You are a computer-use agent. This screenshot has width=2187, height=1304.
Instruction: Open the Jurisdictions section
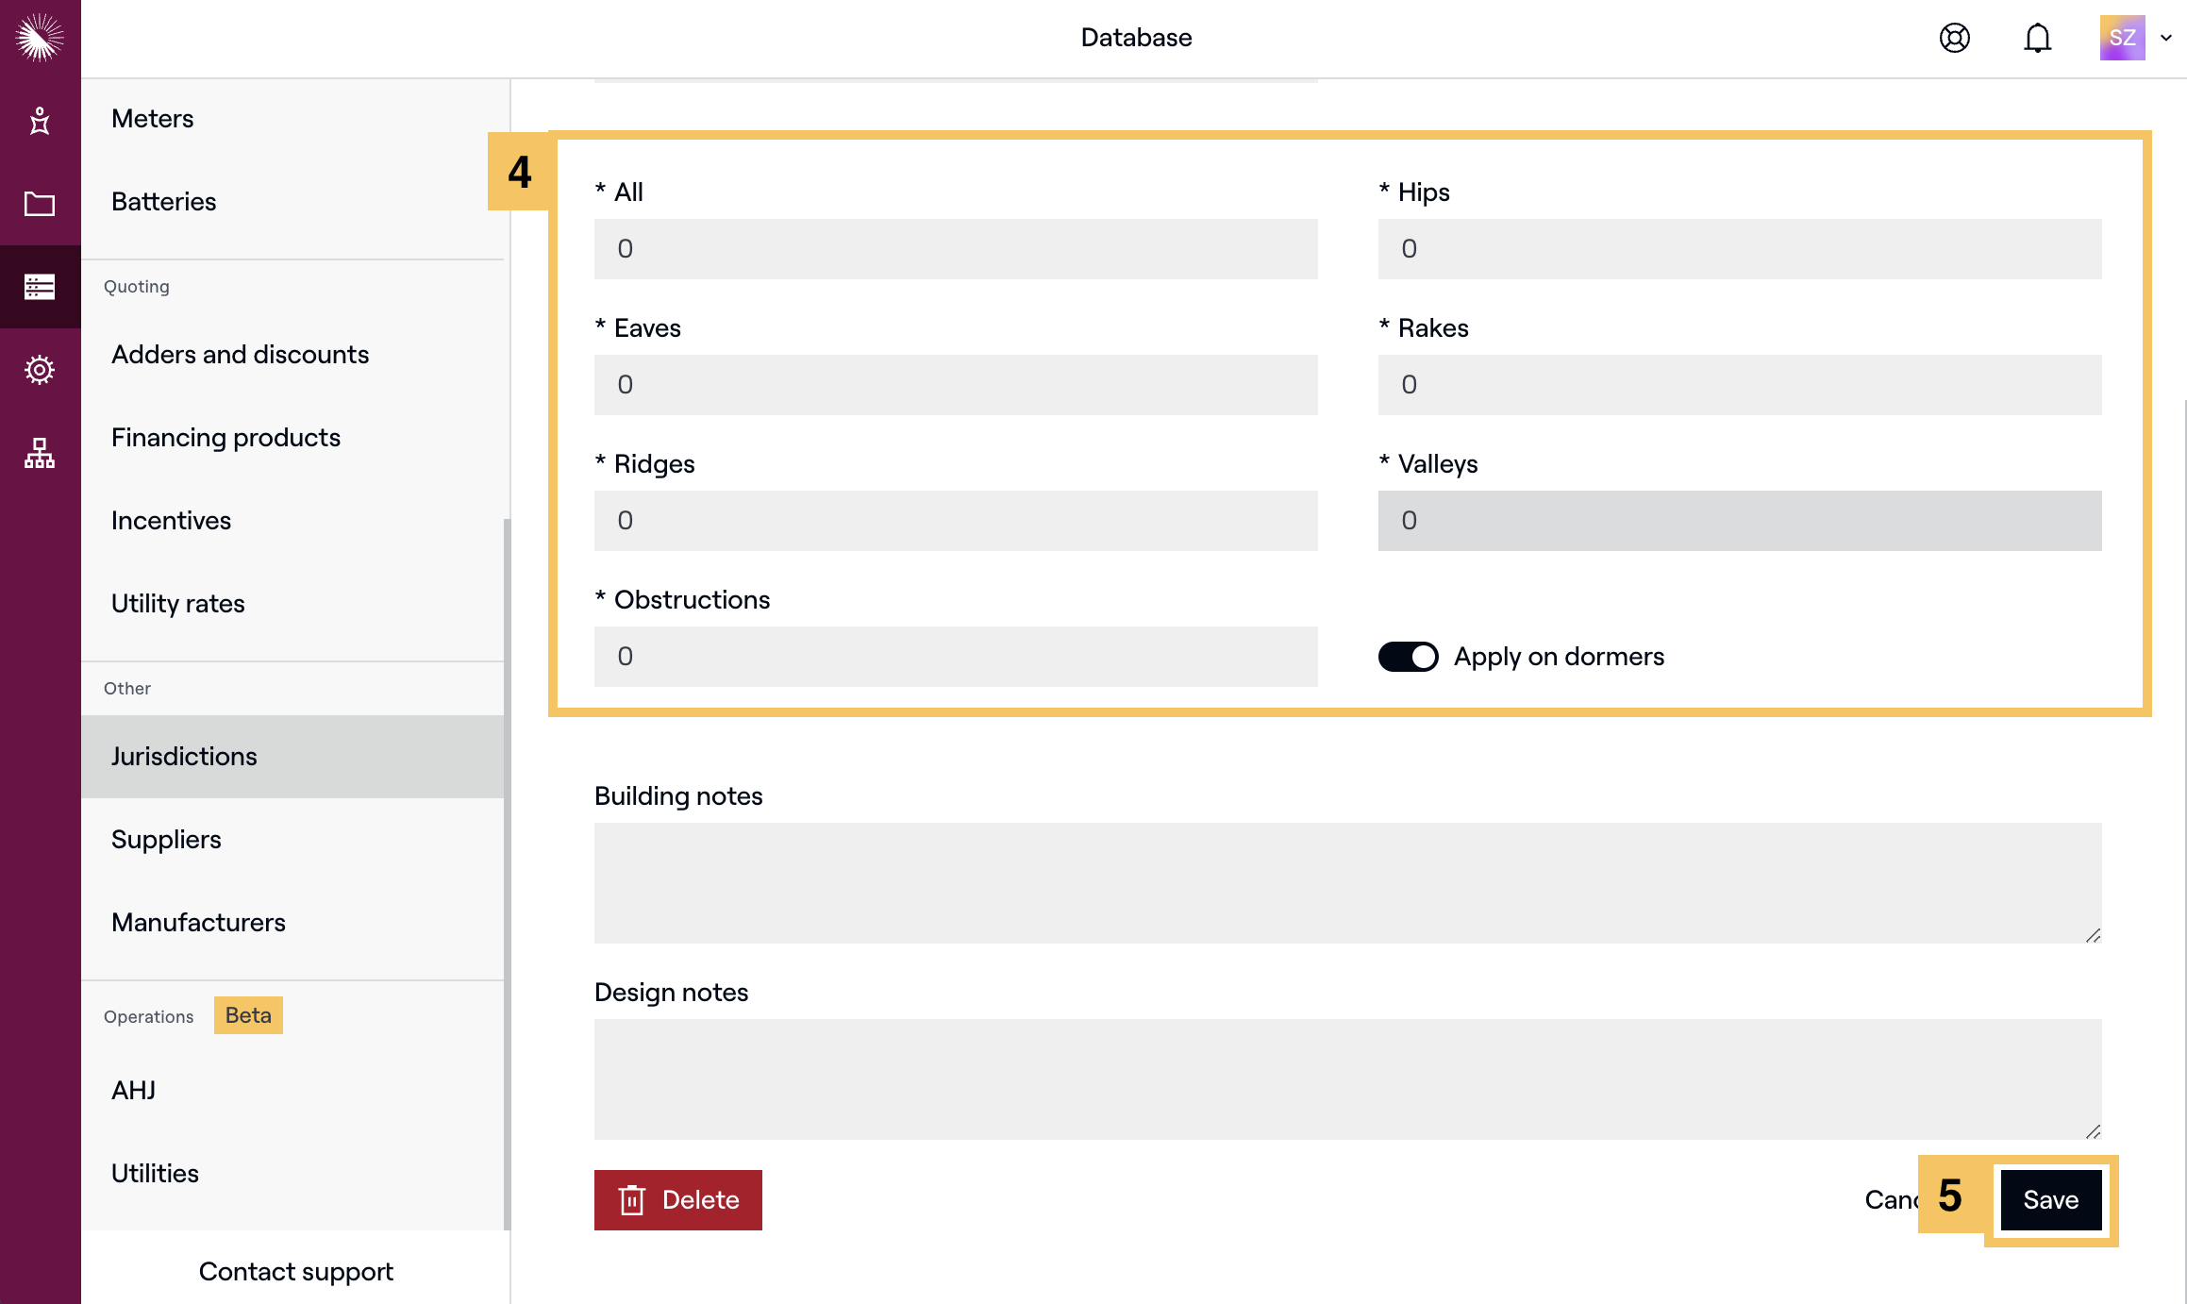184,756
